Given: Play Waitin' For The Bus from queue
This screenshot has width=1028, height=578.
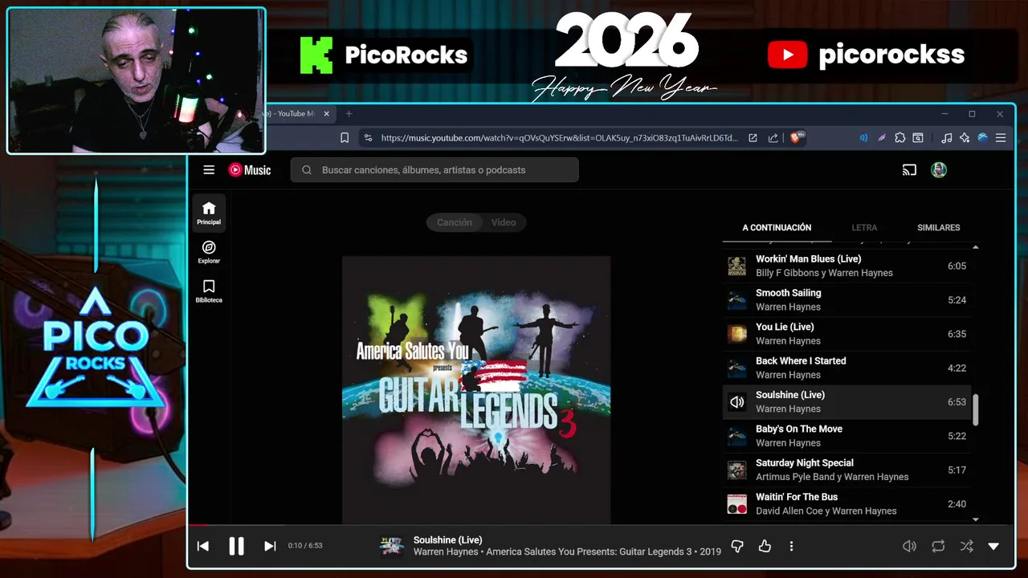Looking at the screenshot, I should coord(847,503).
